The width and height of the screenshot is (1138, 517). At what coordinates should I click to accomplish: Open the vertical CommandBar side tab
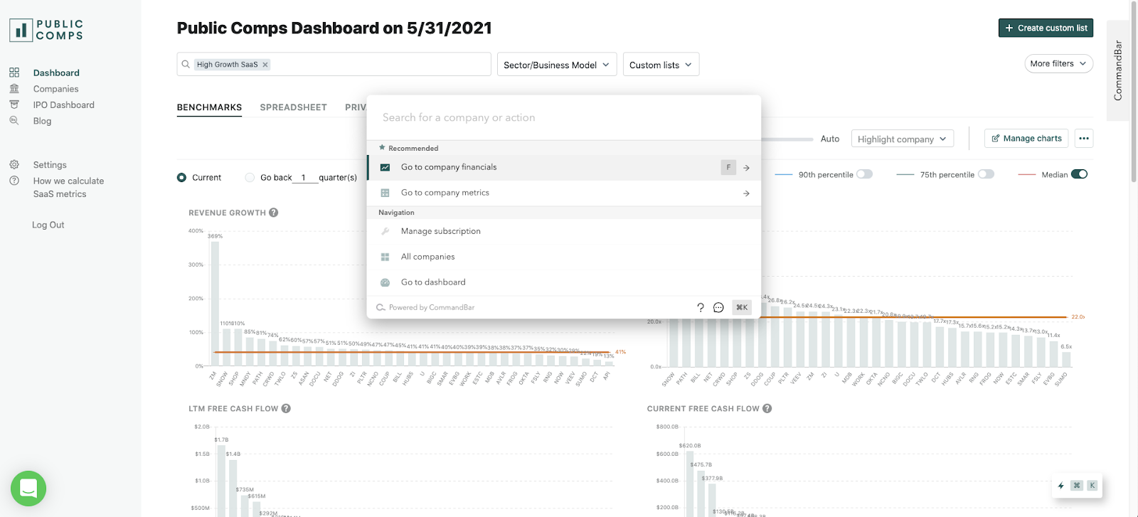tap(1118, 70)
